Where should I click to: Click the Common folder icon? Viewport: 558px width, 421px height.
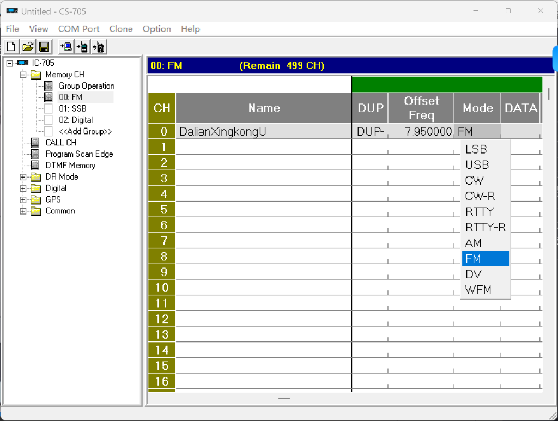point(35,211)
